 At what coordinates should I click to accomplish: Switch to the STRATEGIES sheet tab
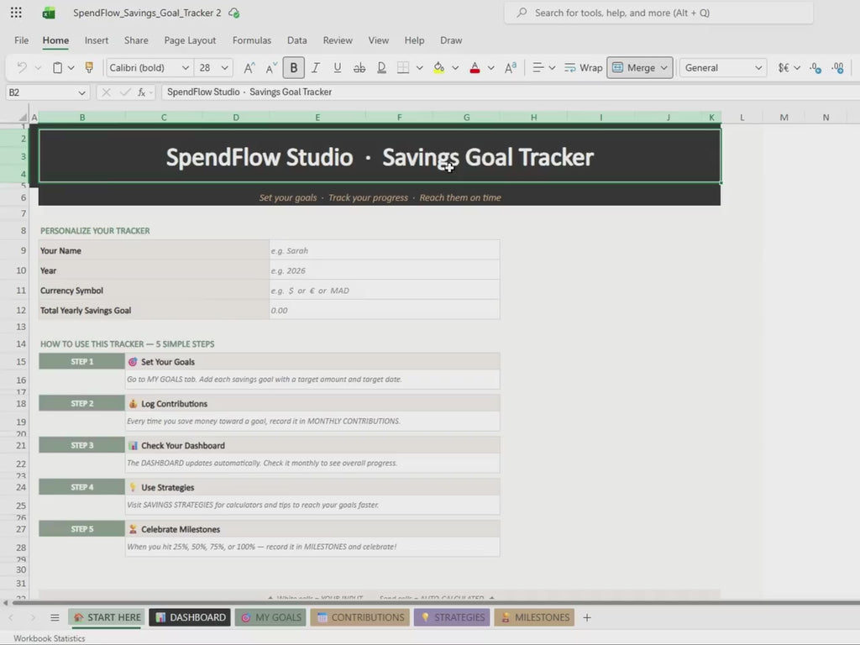452,617
